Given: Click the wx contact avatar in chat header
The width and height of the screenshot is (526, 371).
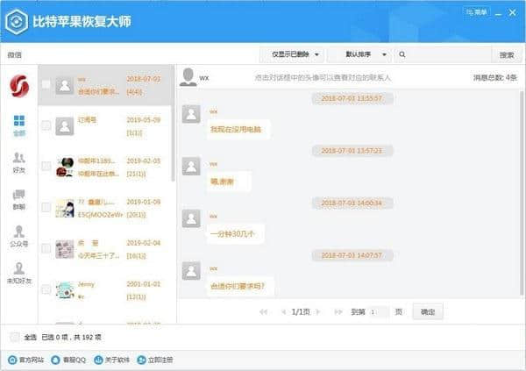Looking at the screenshot, I should 188,77.
